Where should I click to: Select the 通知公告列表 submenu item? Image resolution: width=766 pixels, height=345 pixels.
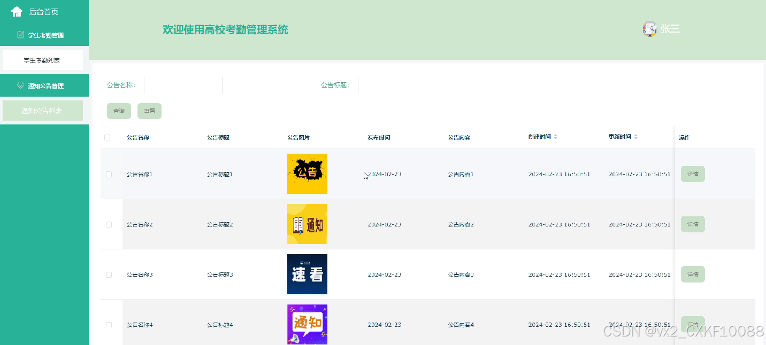[43, 111]
